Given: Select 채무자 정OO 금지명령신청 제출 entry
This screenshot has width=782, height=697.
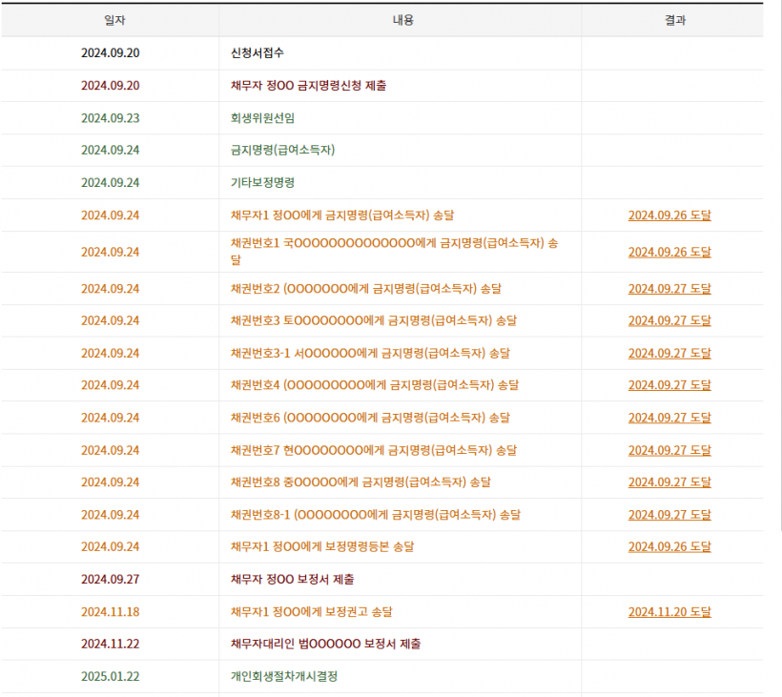Looking at the screenshot, I should pyautogui.click(x=308, y=86).
